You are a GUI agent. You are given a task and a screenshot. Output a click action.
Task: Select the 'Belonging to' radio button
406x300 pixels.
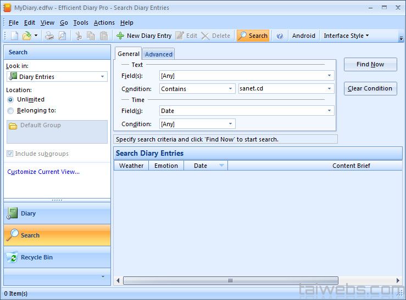click(x=10, y=111)
